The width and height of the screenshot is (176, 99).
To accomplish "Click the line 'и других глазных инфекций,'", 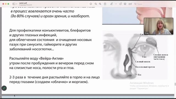I will click(x=33, y=35).
